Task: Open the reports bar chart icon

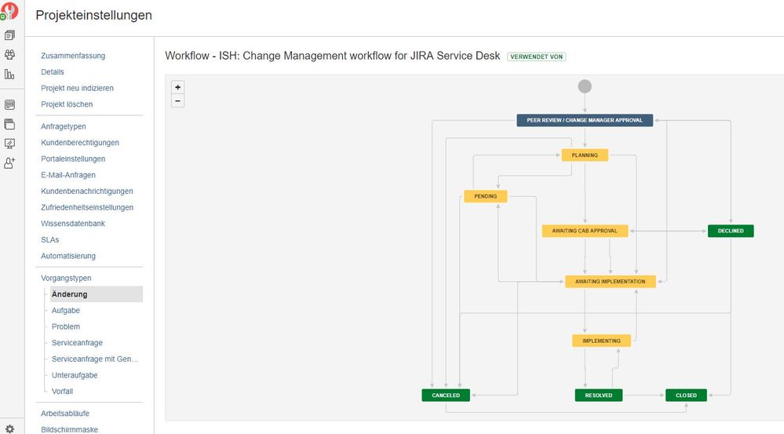Action: (9, 74)
